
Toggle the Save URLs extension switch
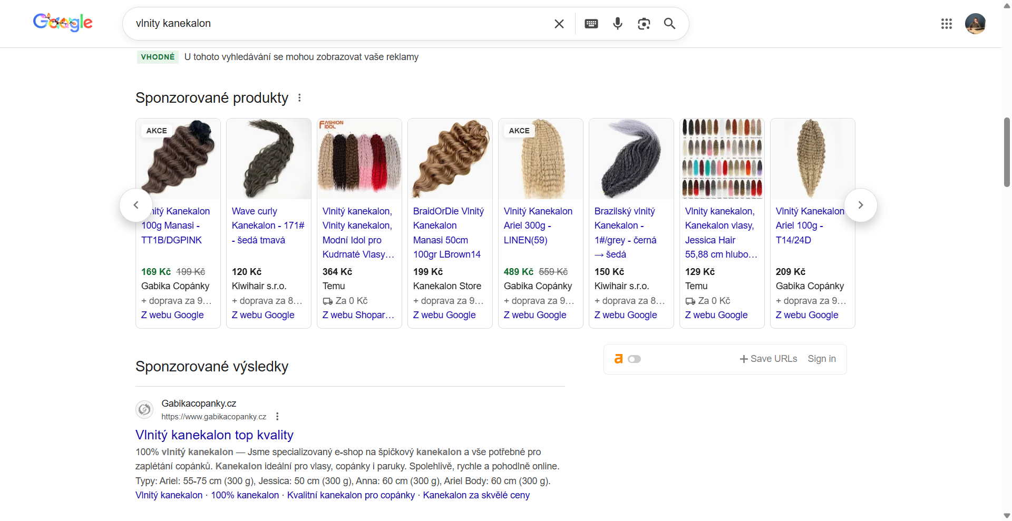[x=634, y=359]
